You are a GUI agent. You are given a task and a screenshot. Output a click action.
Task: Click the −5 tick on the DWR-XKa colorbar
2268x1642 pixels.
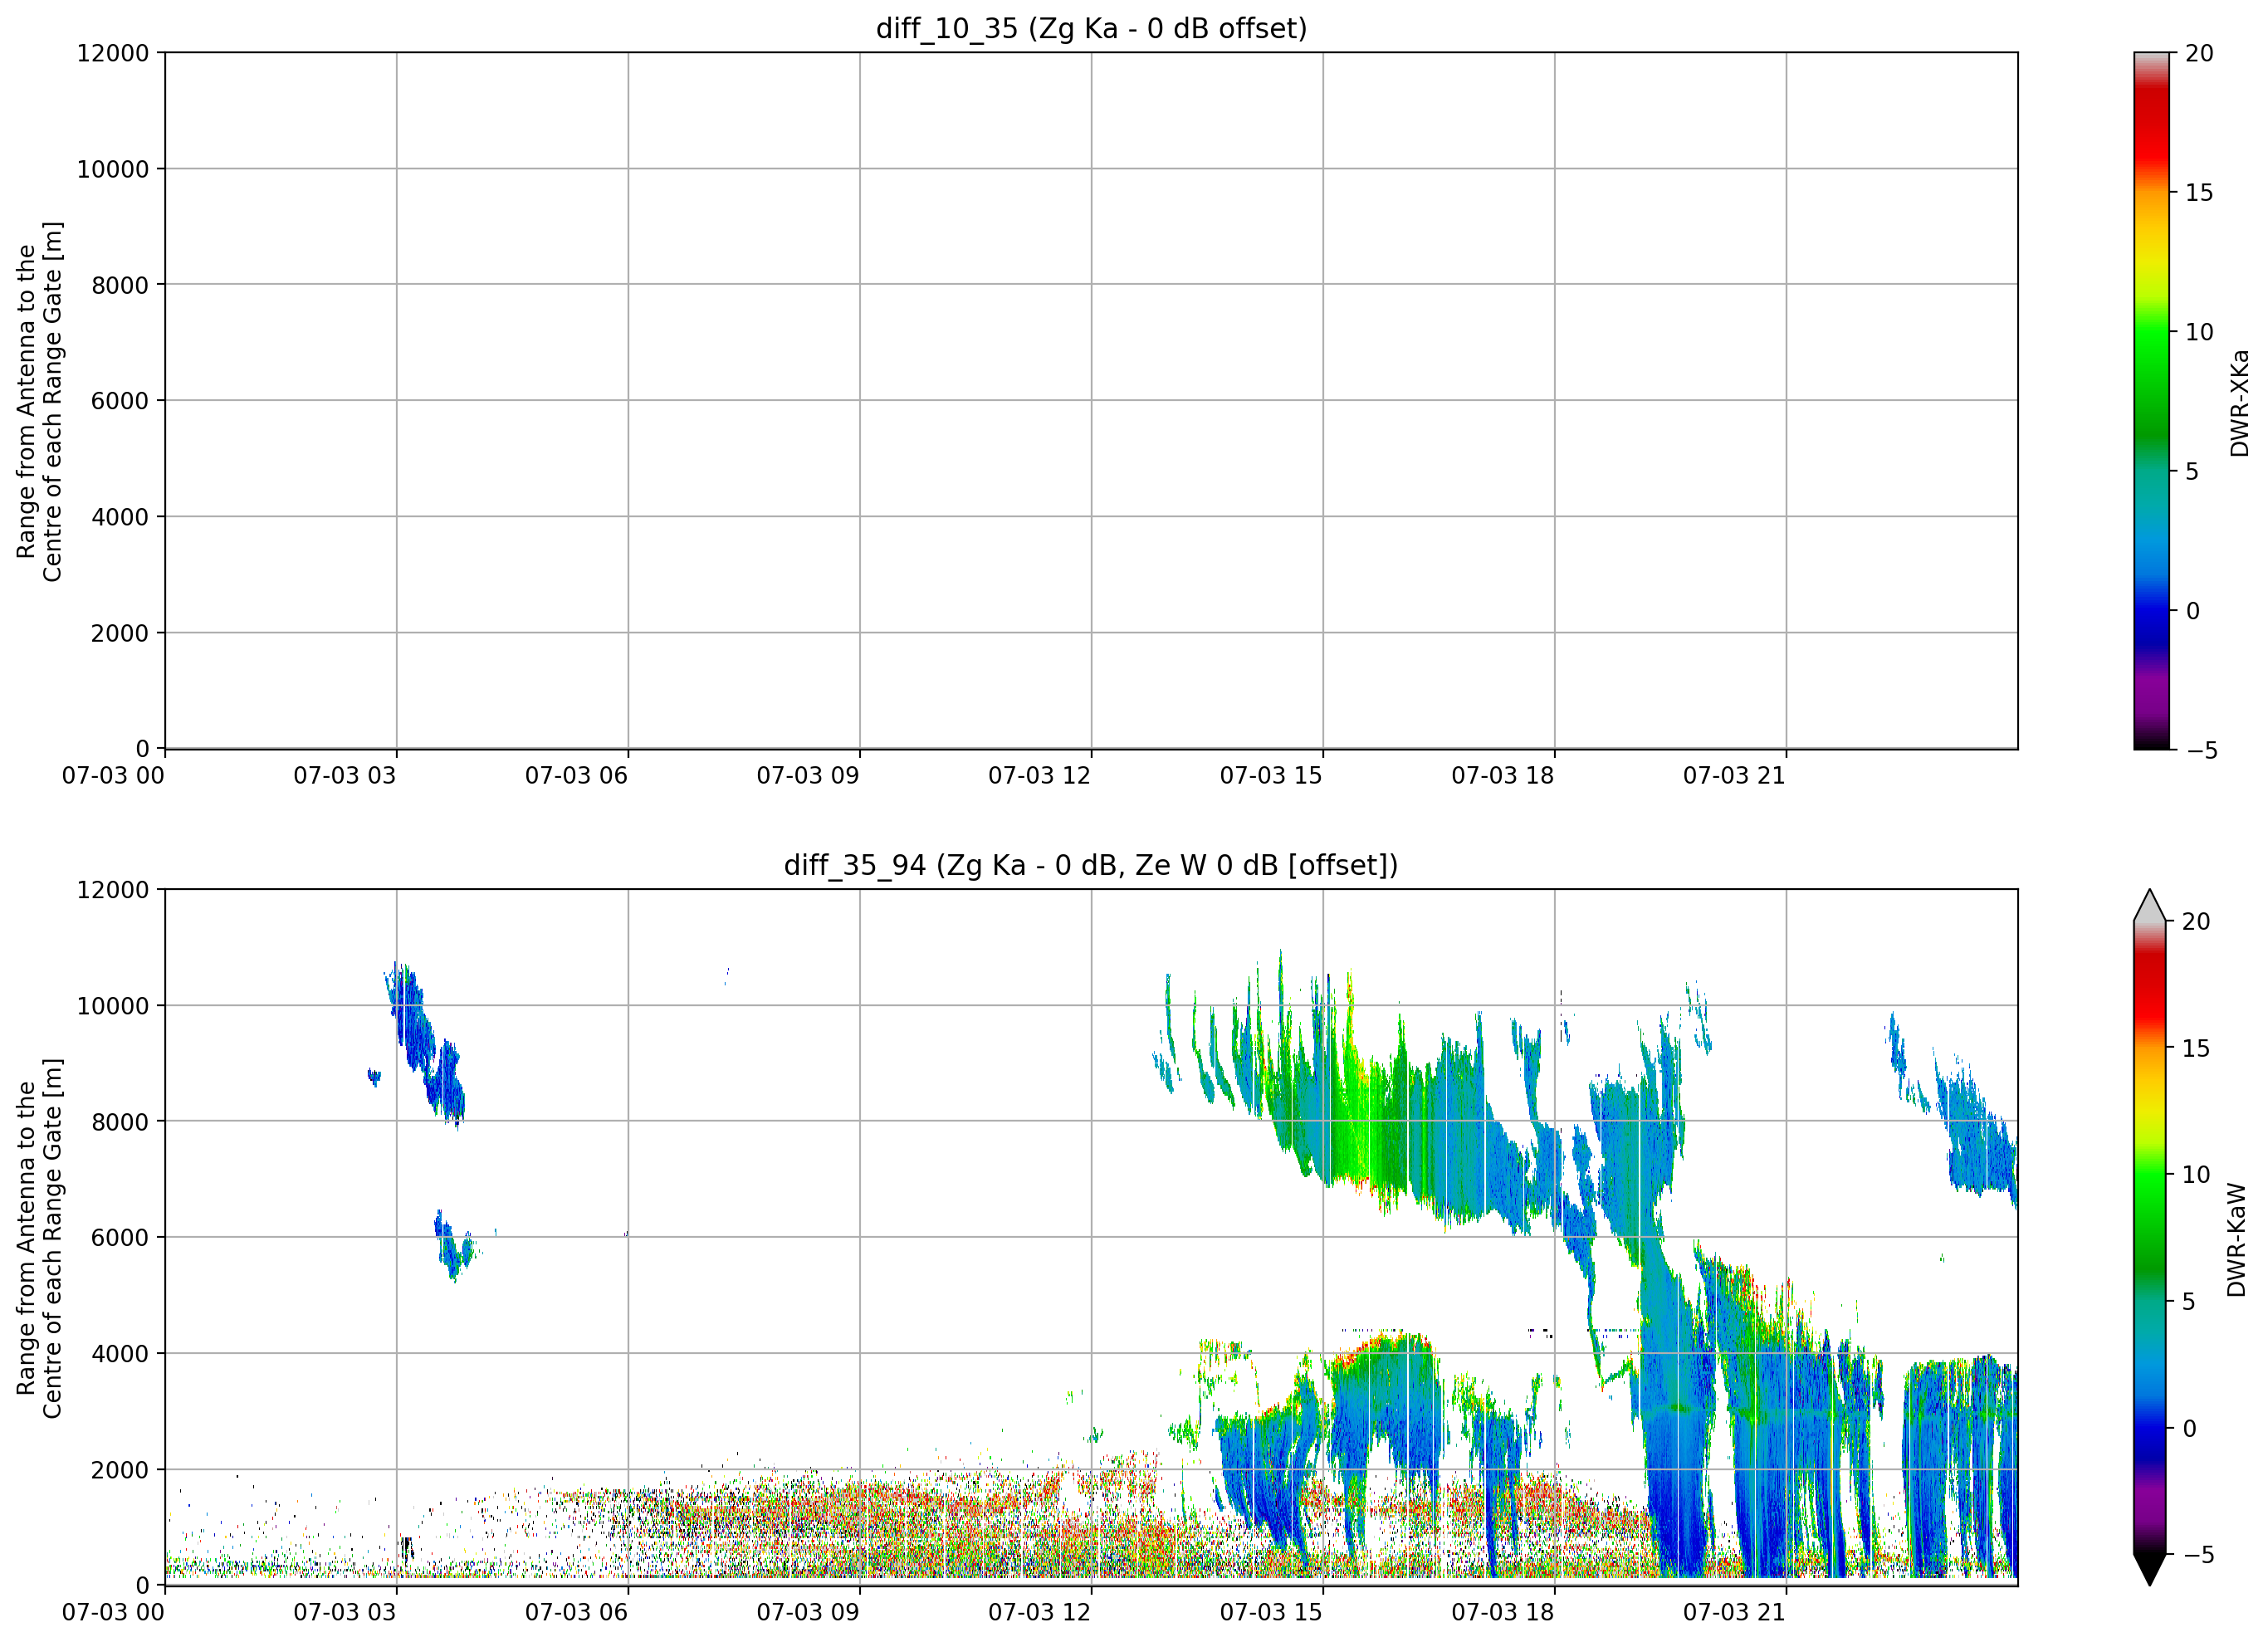pyautogui.click(x=2201, y=751)
